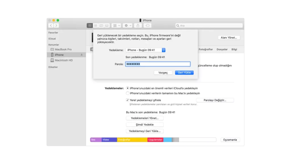Click the Bu Mac'e son yedekleme text
The image size is (291, 164).
(x=151, y=112)
